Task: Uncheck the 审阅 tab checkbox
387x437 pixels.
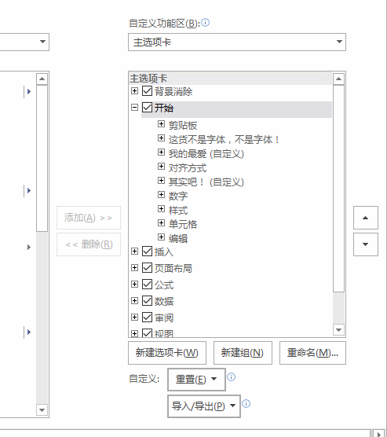Action: 147,318
